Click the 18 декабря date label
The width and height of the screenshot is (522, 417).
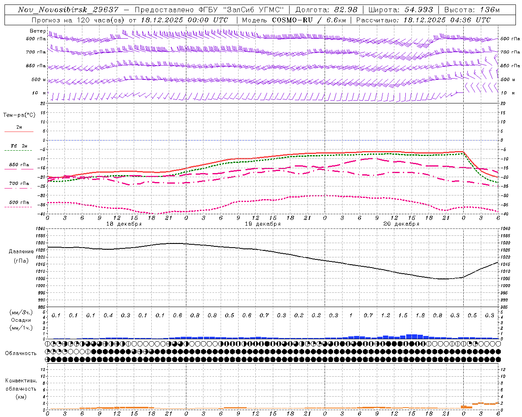(124, 224)
